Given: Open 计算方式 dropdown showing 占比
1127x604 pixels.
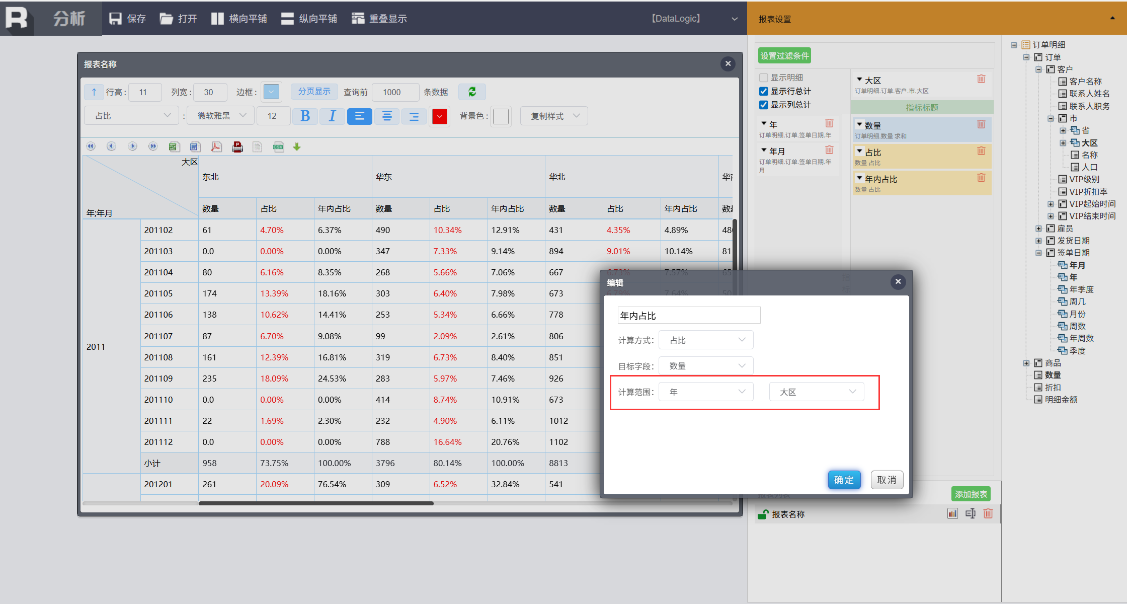Looking at the screenshot, I should [x=706, y=340].
